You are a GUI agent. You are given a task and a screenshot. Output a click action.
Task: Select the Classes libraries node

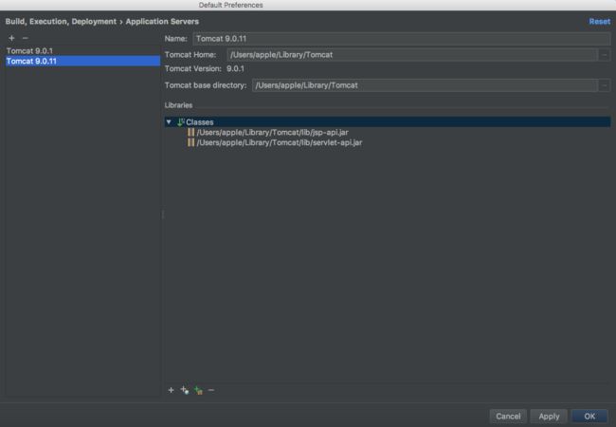pos(388,121)
